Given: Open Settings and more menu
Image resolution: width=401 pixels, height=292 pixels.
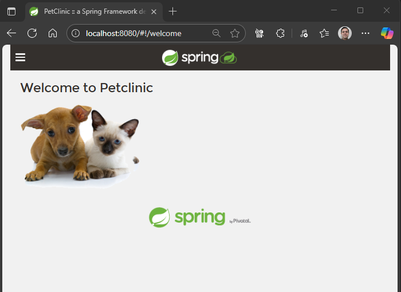Looking at the screenshot, I should [365, 33].
